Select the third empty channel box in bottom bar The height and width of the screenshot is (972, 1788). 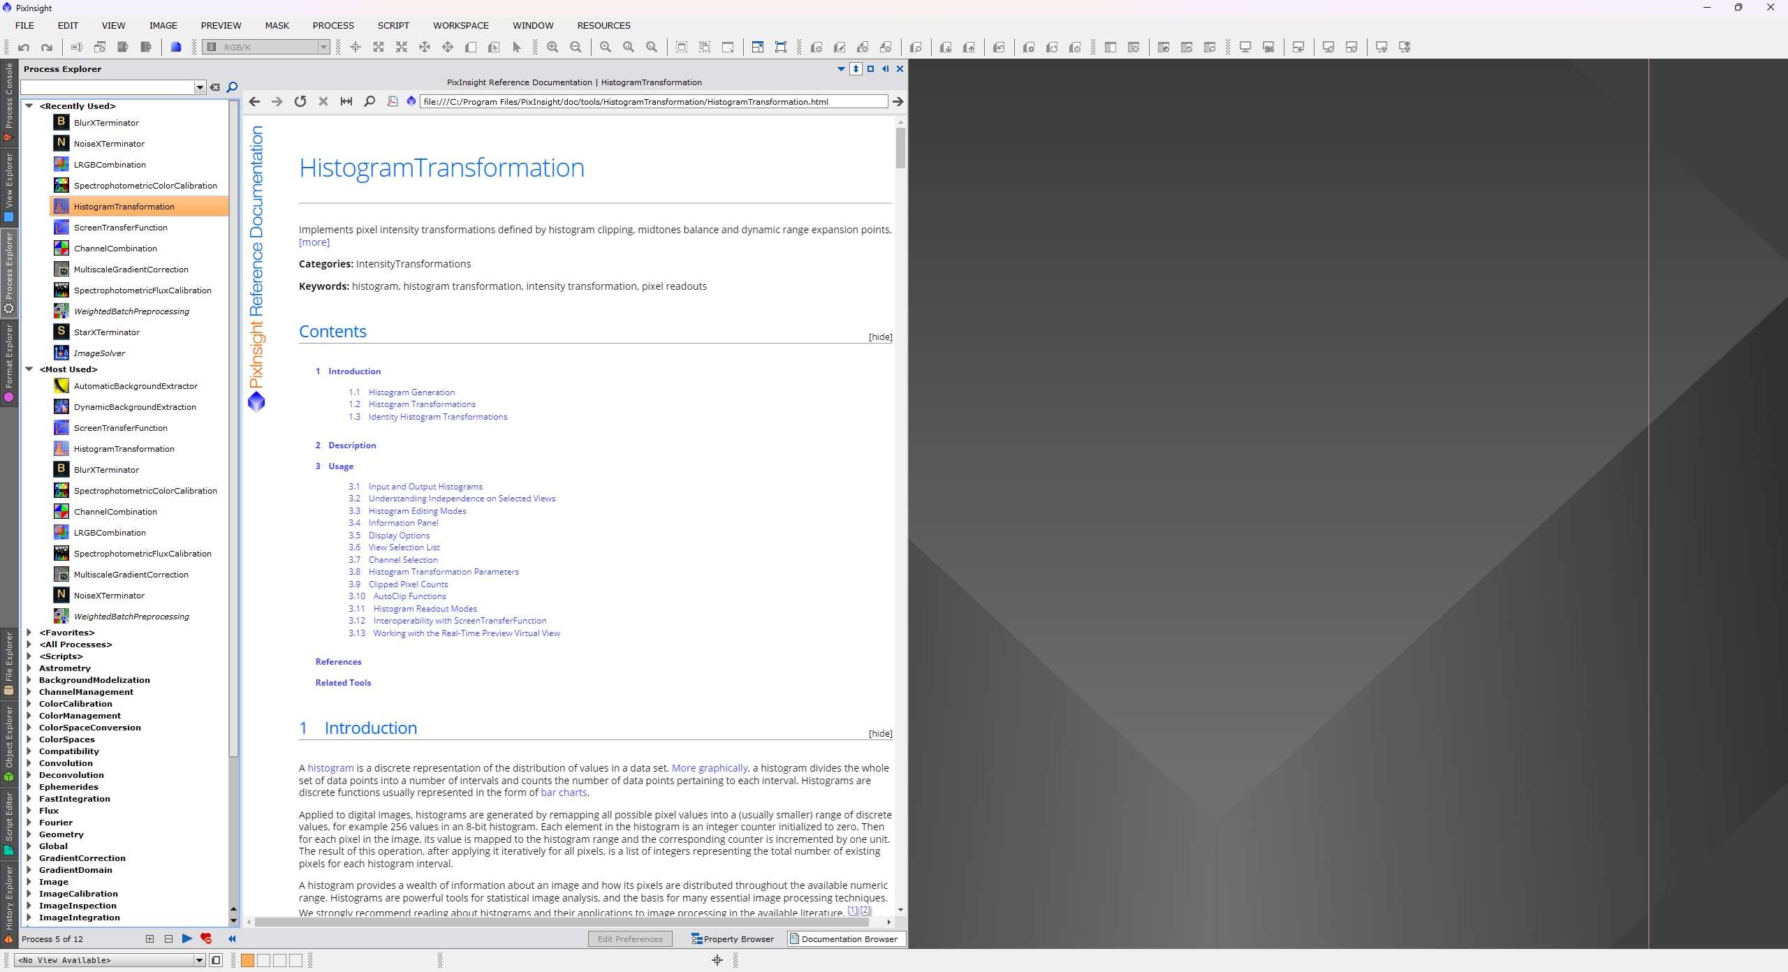279,960
